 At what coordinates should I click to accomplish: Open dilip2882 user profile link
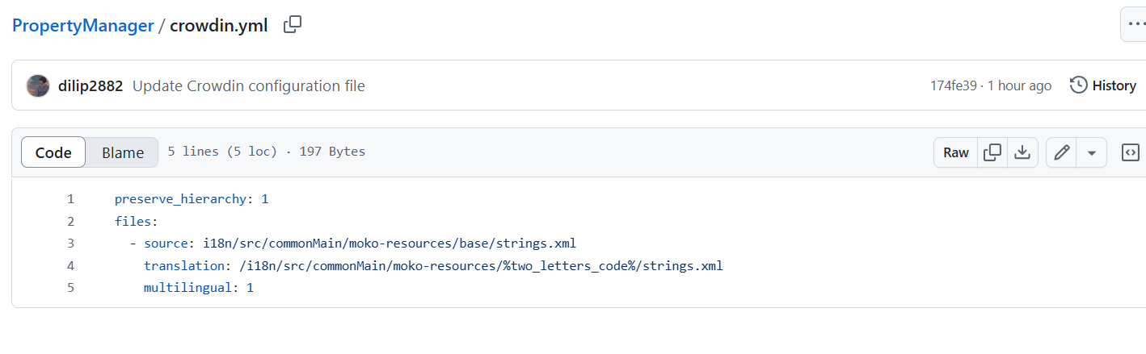click(91, 85)
